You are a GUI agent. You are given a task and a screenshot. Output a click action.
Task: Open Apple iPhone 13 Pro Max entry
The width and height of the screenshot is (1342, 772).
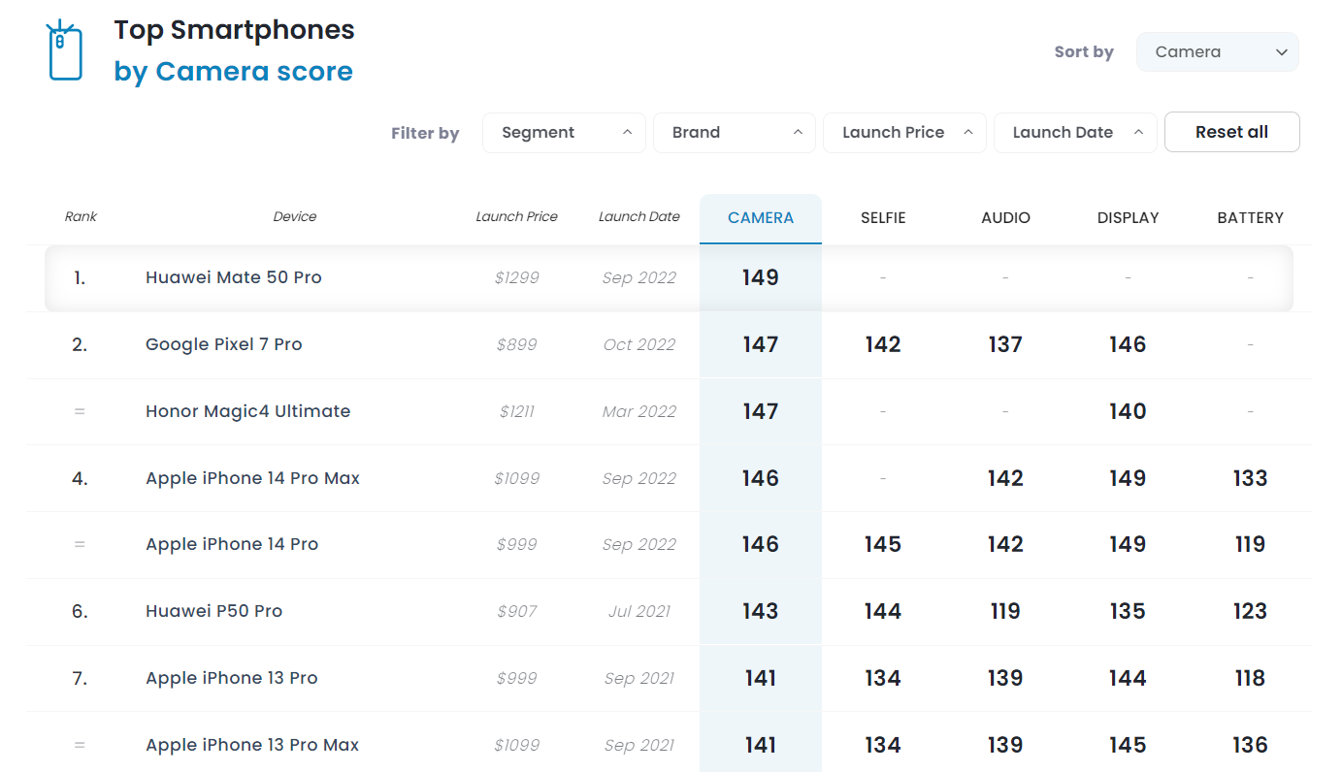pyautogui.click(x=252, y=745)
